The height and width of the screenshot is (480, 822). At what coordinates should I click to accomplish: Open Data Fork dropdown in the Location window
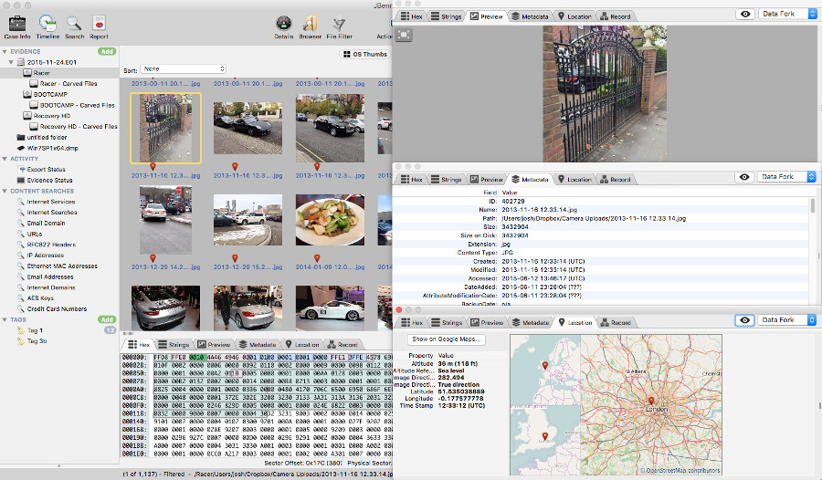786,320
